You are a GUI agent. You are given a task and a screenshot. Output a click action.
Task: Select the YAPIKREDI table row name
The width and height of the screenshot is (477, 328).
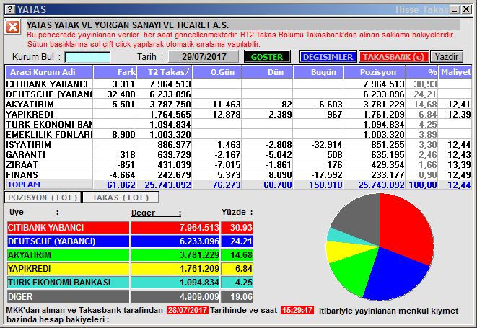tap(30, 115)
